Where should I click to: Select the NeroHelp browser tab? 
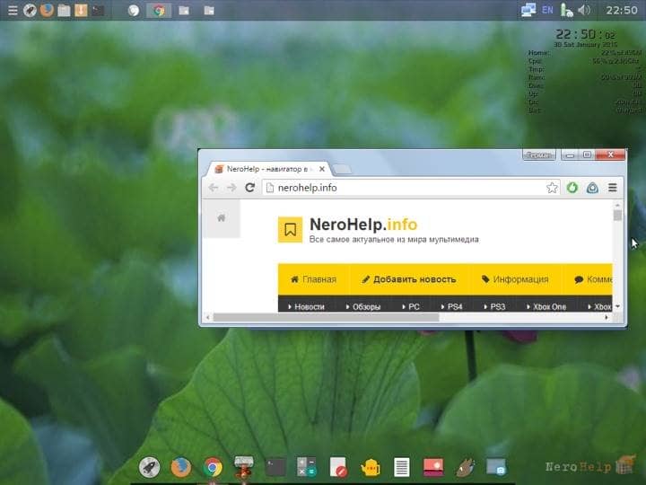[x=266, y=169]
